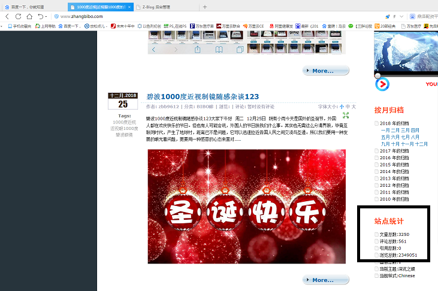This screenshot has width=438, height=291.
Task: Open the 八月 archive link
Action: pyautogui.click(x=415, y=137)
